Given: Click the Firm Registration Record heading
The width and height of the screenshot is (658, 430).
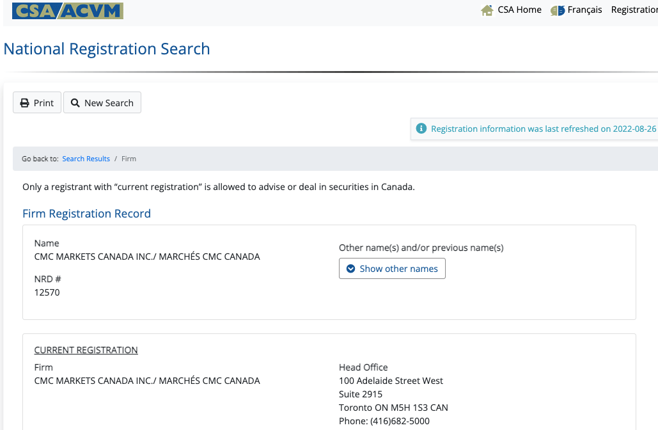Looking at the screenshot, I should click(x=86, y=214).
